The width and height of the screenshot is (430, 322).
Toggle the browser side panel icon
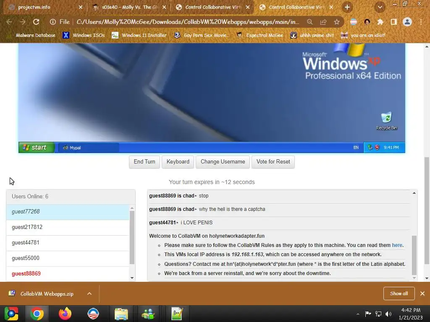point(394,22)
